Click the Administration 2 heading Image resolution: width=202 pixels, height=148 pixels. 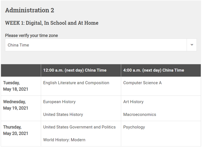coord(29,10)
